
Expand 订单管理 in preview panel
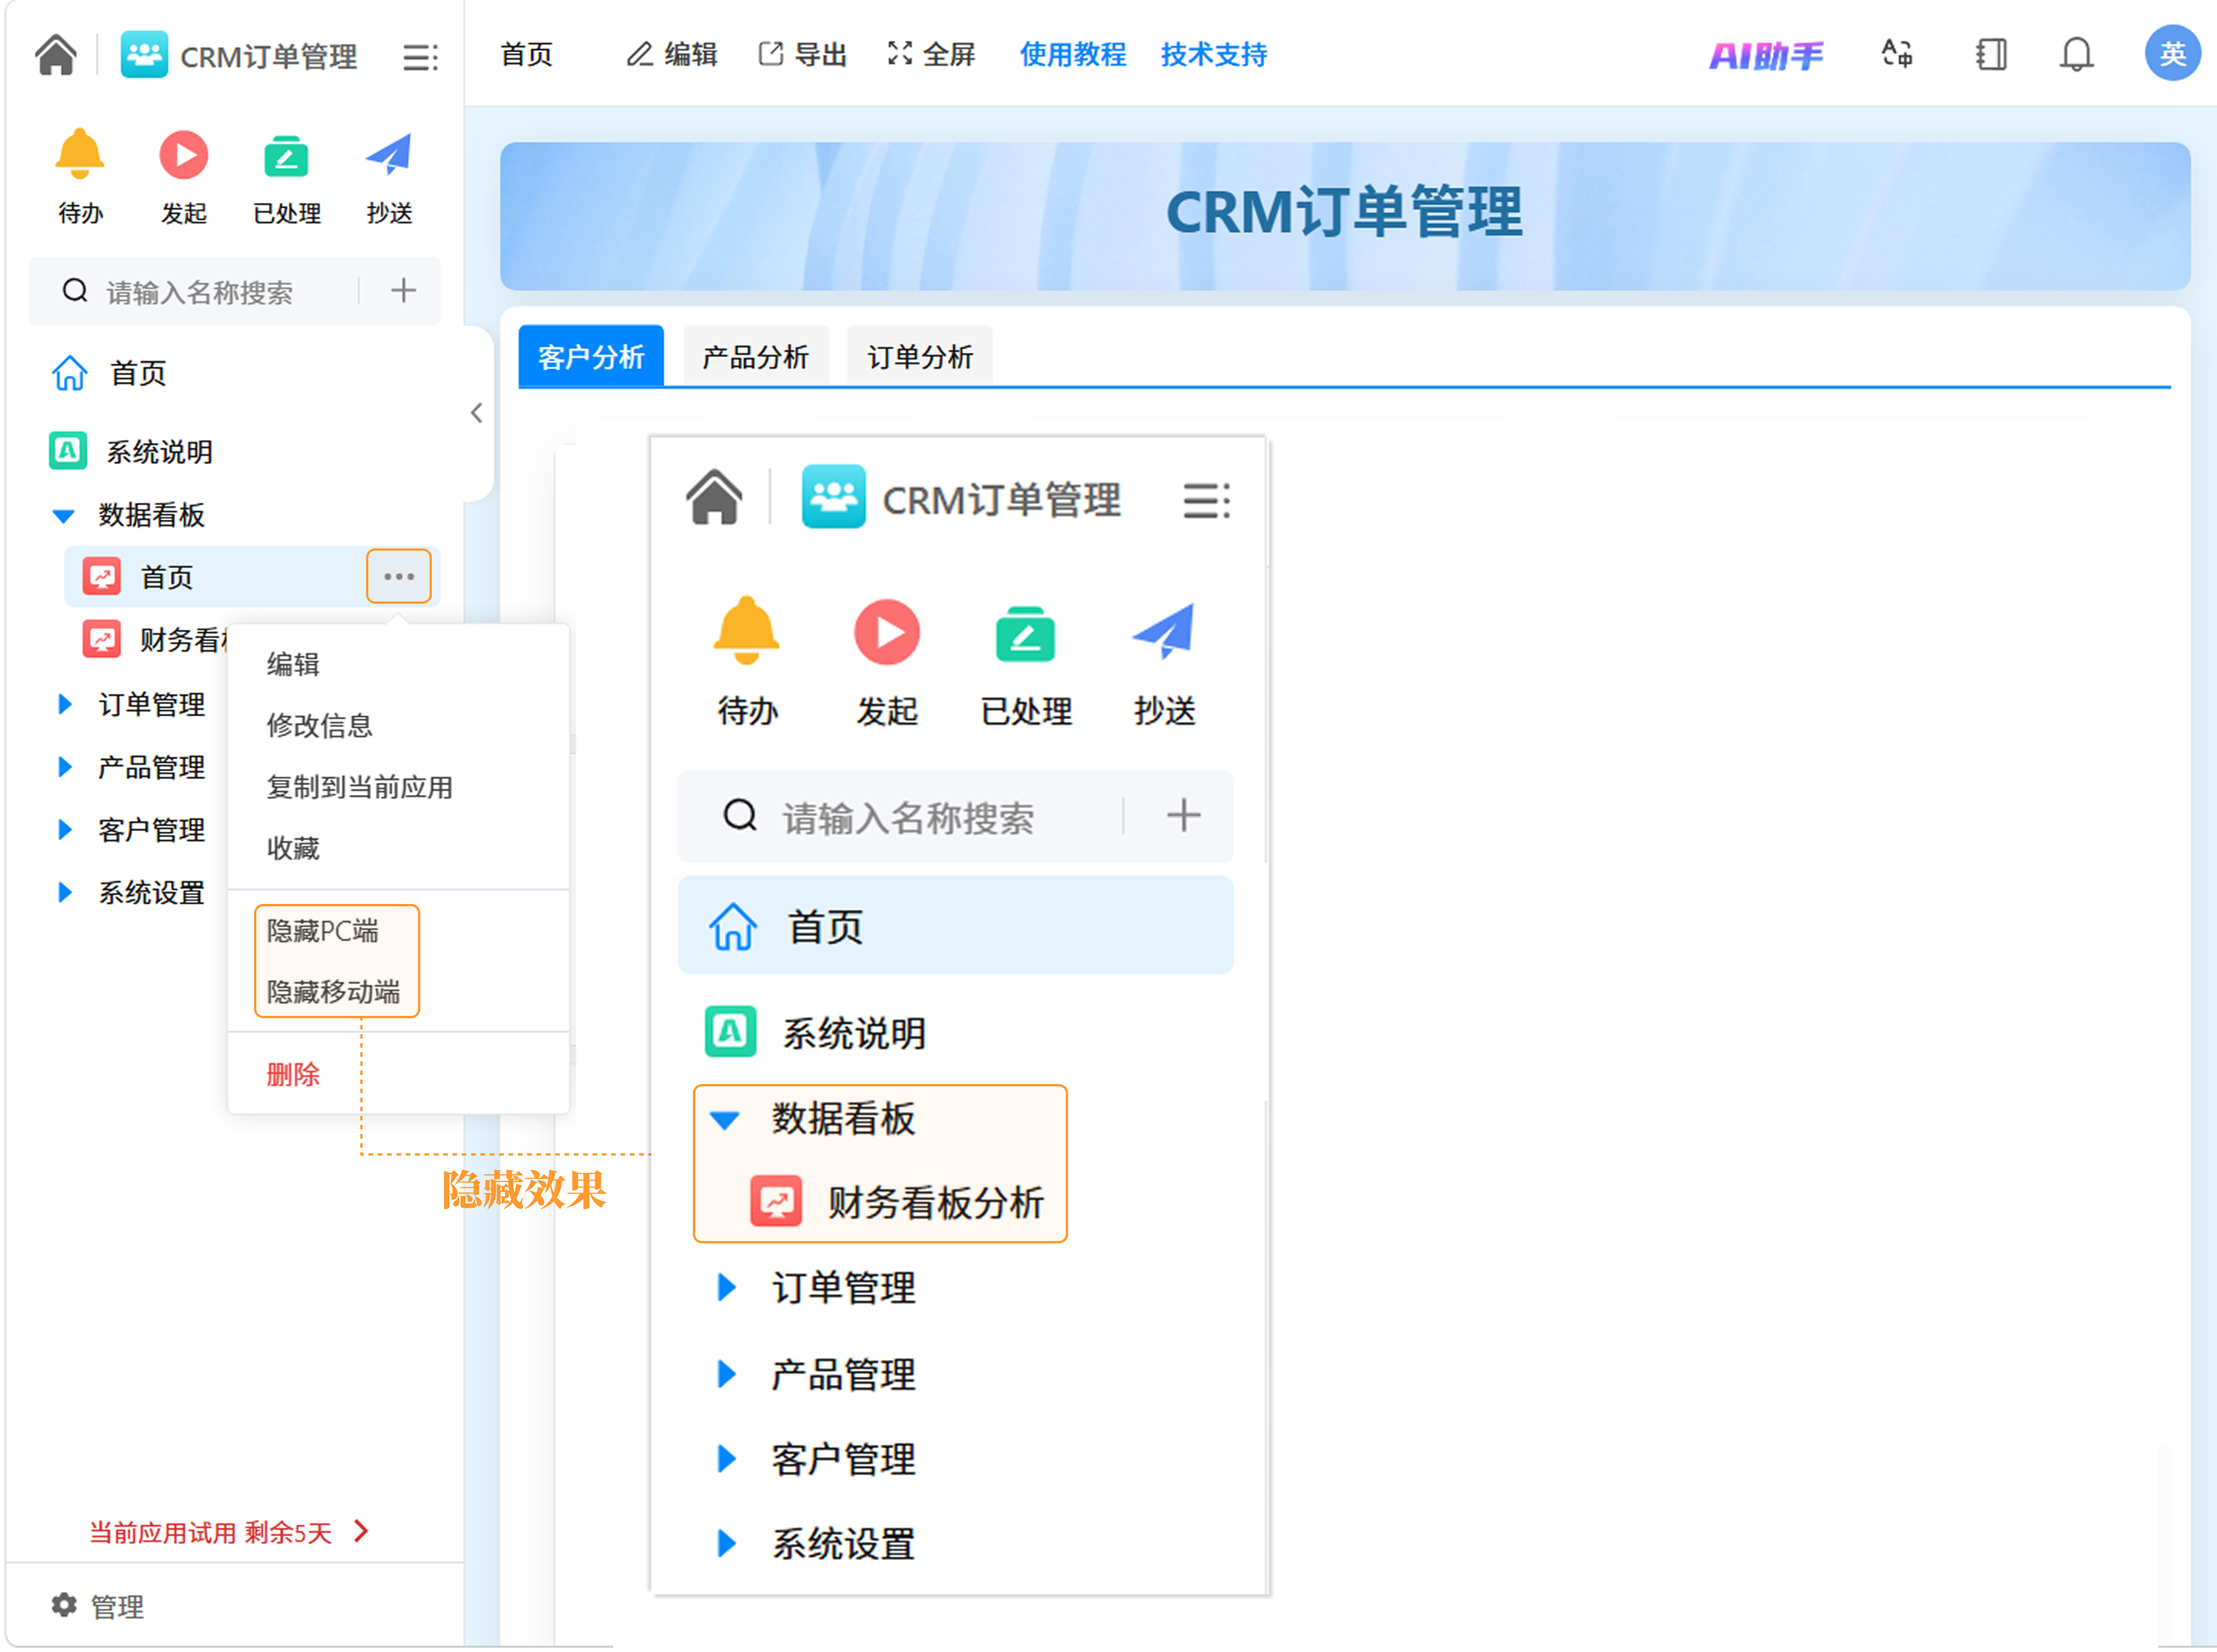[x=728, y=1288]
